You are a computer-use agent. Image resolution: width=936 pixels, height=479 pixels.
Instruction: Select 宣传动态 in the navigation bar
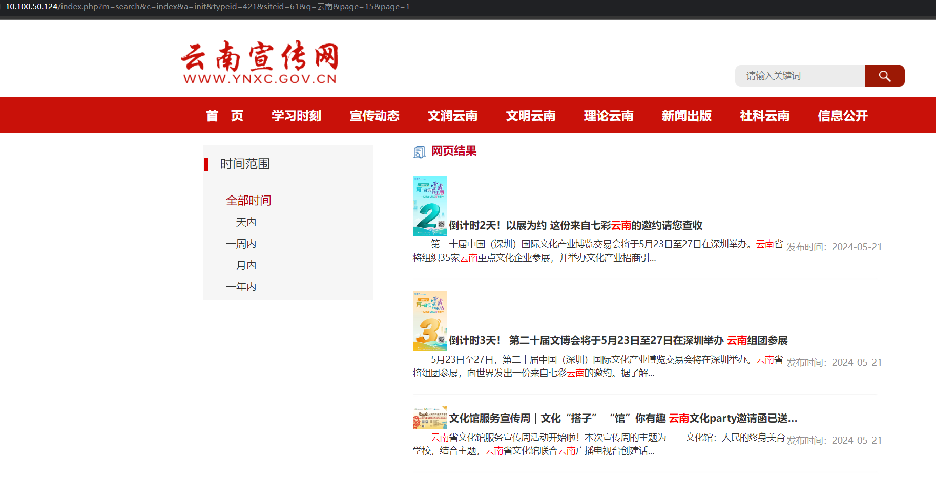pos(375,116)
